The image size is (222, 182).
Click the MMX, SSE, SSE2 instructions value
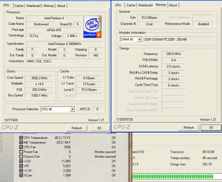tap(65, 61)
